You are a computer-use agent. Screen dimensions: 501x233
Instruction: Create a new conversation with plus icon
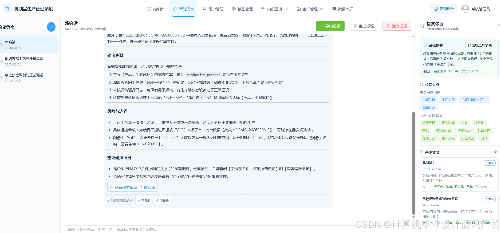(x=51, y=27)
